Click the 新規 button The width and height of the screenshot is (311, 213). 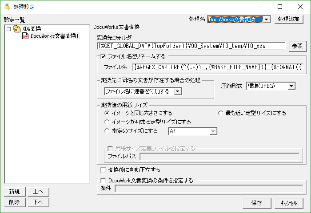point(15,192)
